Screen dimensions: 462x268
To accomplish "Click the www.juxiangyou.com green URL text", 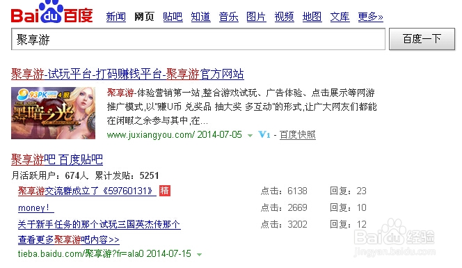I will (150, 135).
